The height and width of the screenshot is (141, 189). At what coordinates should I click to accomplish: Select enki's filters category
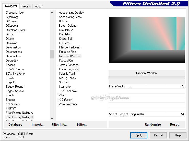pos(13,104)
